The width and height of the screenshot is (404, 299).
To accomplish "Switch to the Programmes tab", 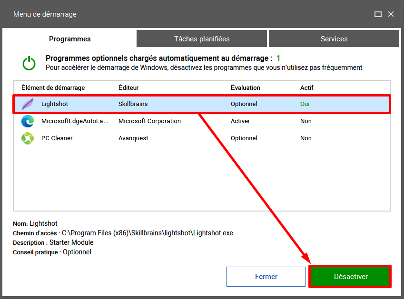I will [x=70, y=39].
